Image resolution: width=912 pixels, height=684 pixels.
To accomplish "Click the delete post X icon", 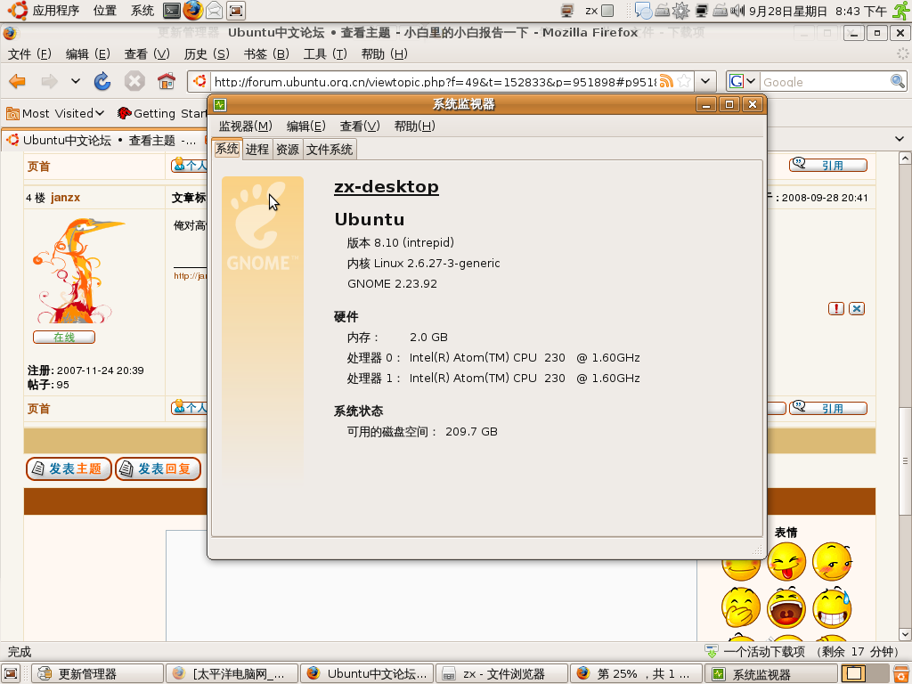I will tap(857, 309).
